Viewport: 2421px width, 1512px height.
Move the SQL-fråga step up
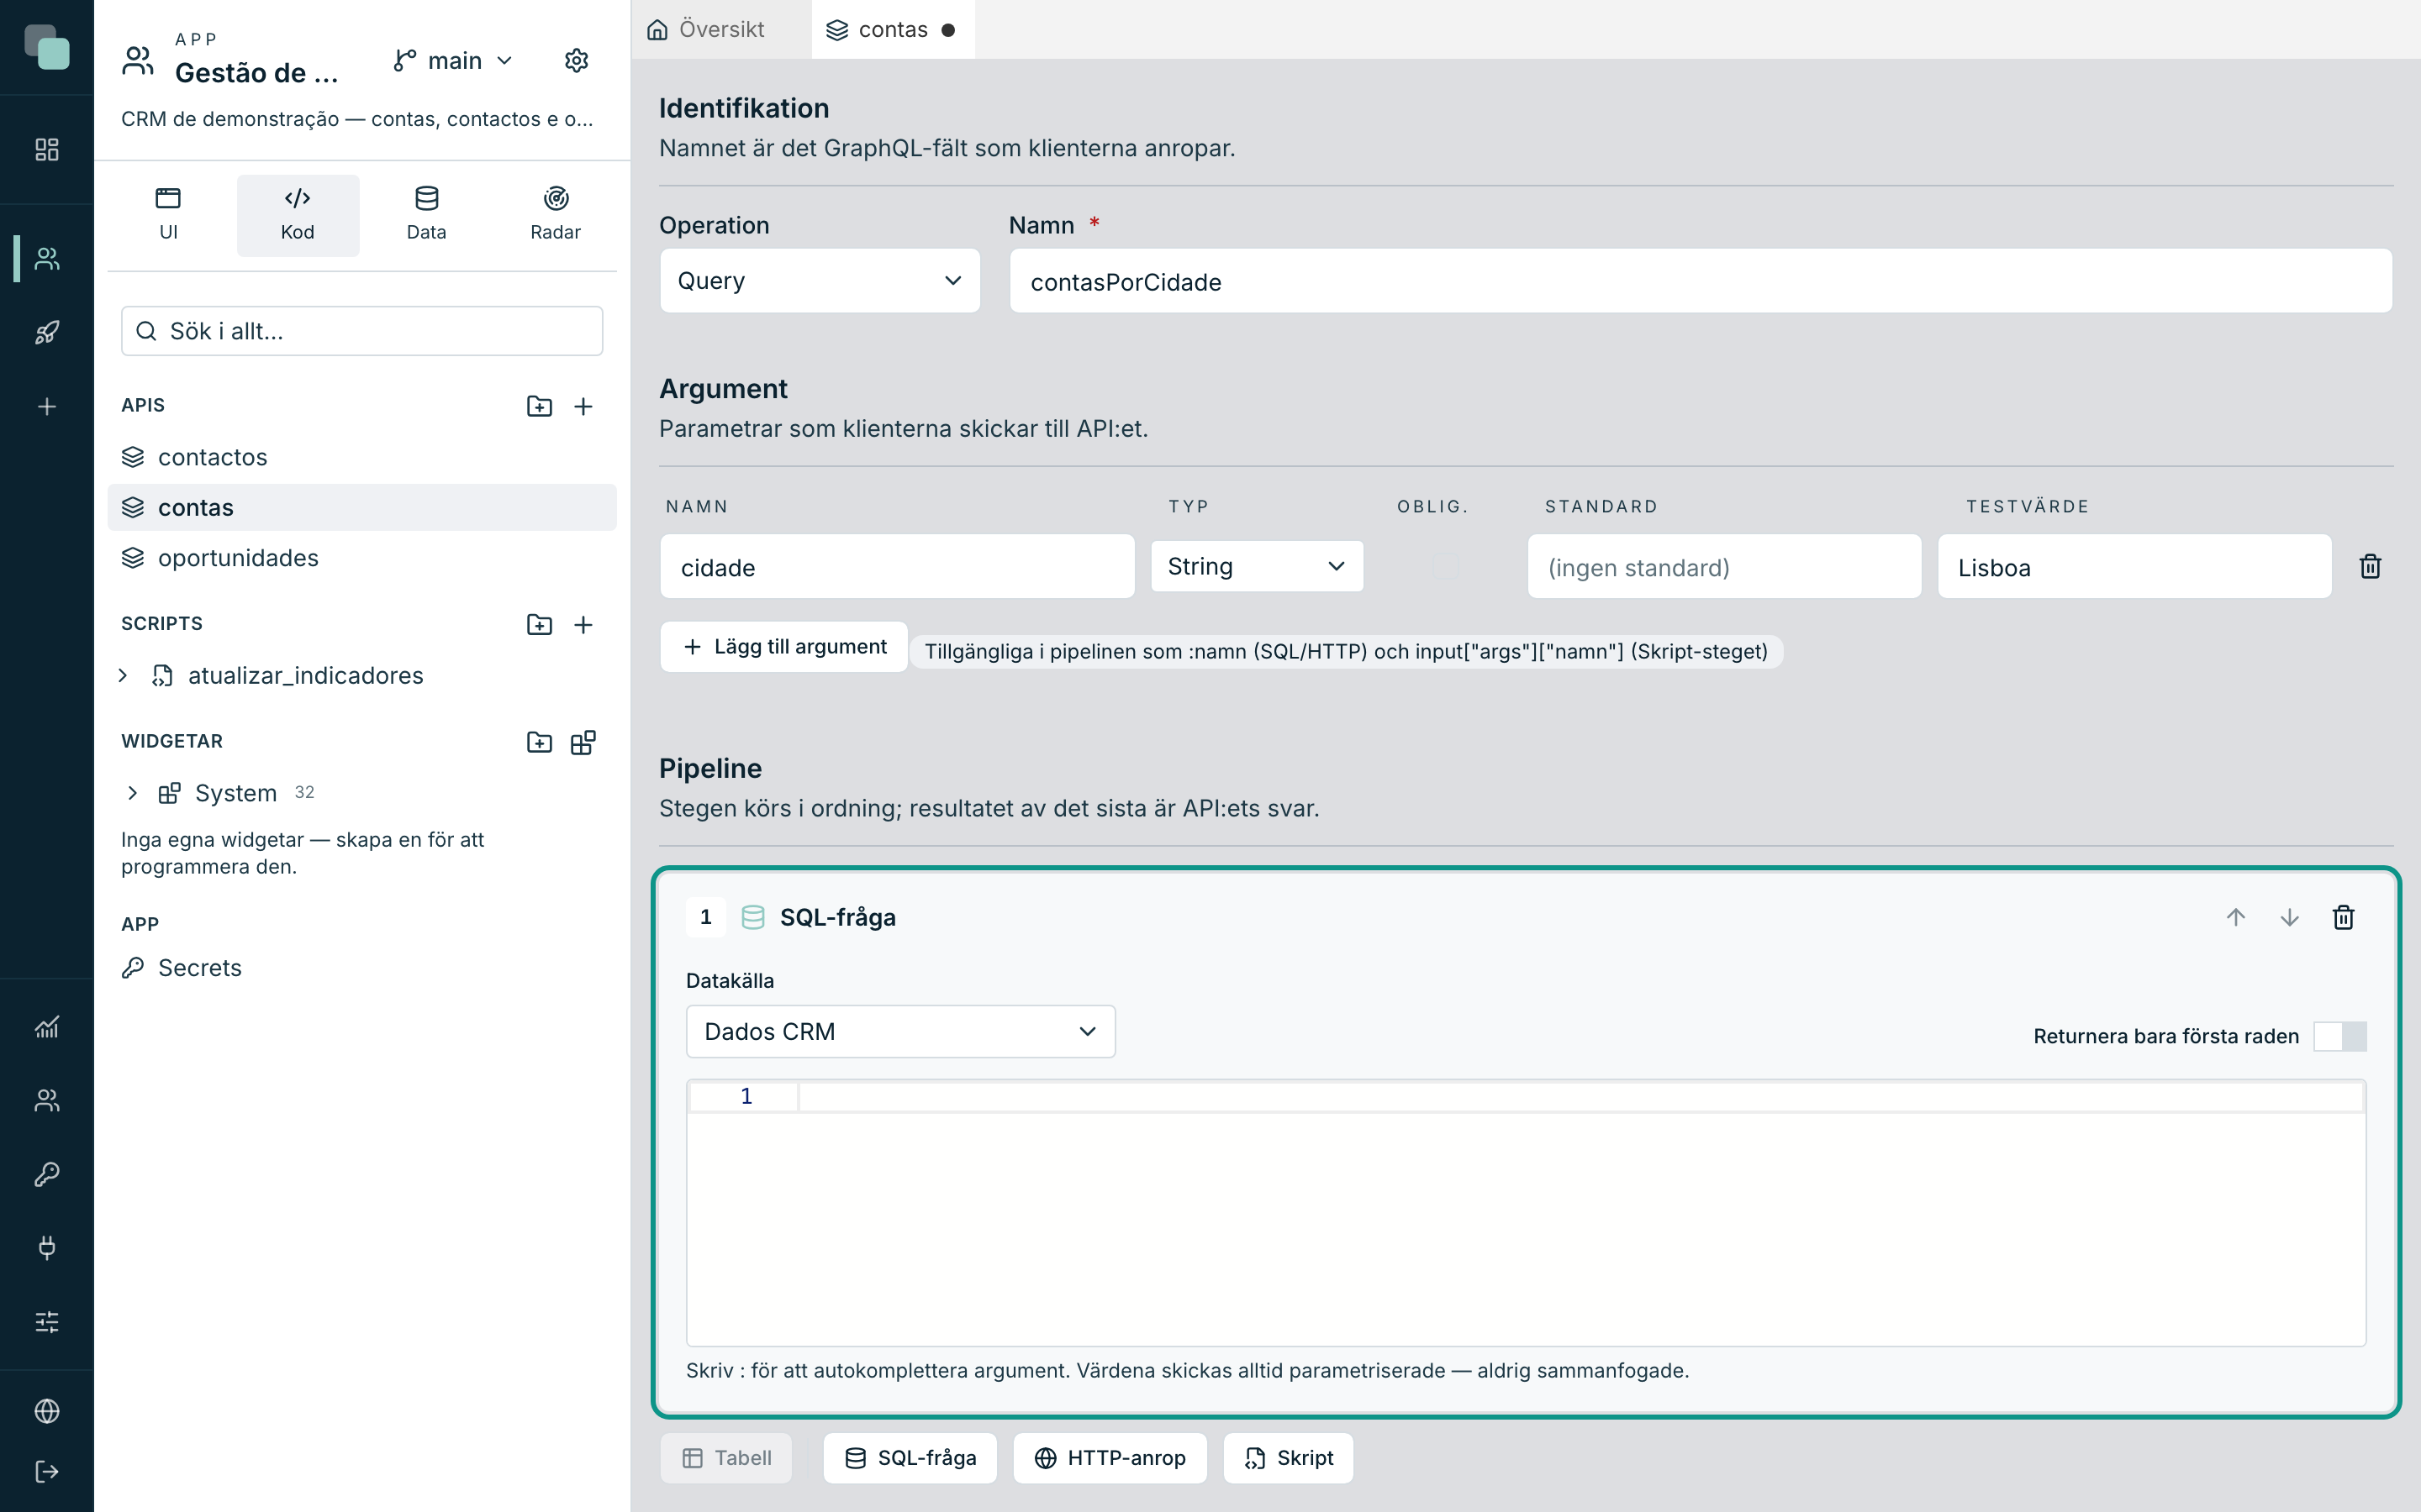(x=2236, y=918)
